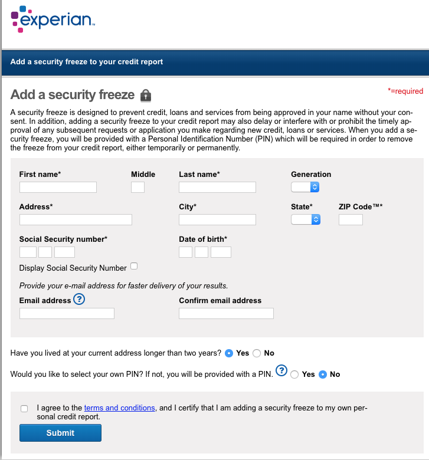
Task: Enable Display Social Security Number checkbox
Action: coord(134,267)
